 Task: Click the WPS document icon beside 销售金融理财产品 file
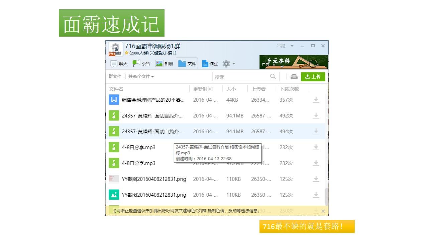pos(114,100)
